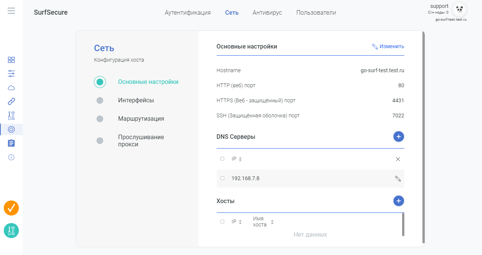The width and height of the screenshot is (482, 255).
Task: Click the orange checkmark round button
Action: click(x=11, y=208)
